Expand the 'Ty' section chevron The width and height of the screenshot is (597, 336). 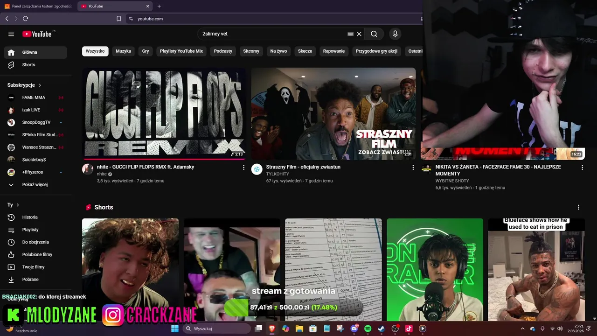coord(18,205)
